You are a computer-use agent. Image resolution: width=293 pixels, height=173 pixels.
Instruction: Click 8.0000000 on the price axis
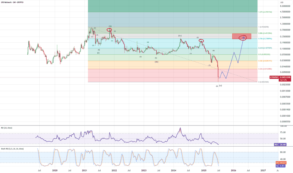285,6
